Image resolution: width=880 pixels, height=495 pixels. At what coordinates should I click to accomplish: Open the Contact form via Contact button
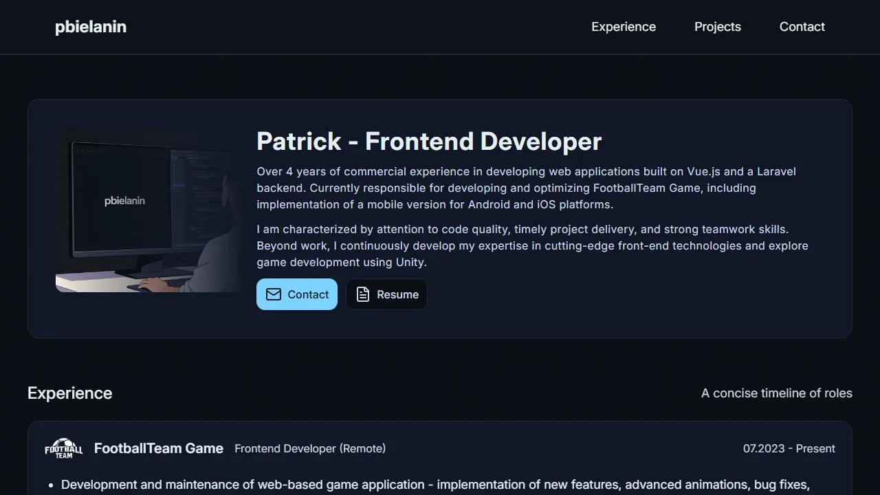[296, 294]
